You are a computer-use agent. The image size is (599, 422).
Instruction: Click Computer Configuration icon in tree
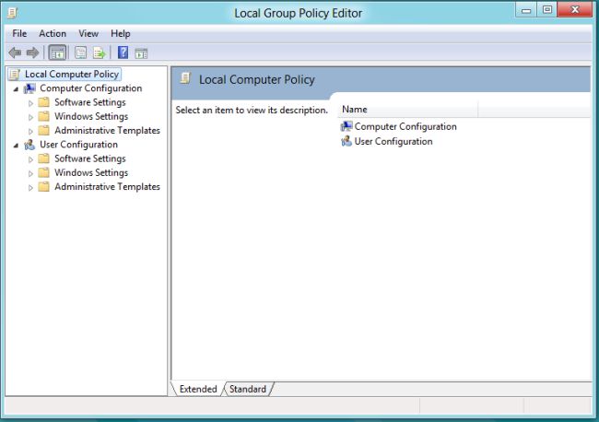(x=29, y=88)
